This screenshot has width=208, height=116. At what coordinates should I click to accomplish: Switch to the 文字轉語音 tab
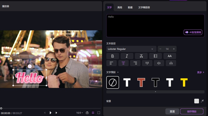tap(144, 8)
